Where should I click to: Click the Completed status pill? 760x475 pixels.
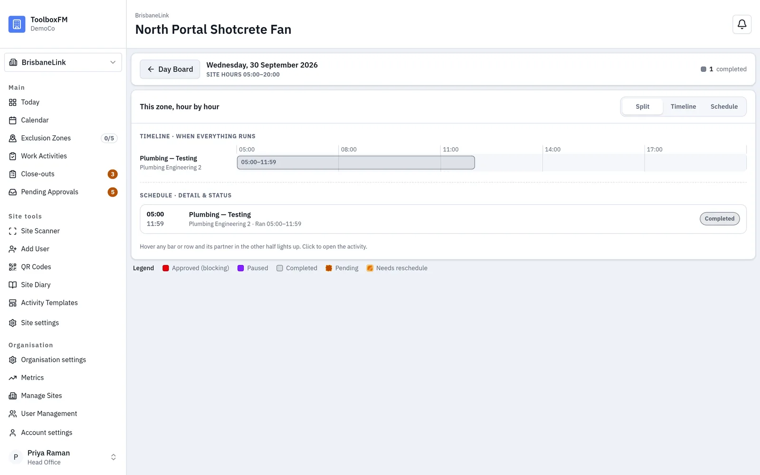click(719, 218)
